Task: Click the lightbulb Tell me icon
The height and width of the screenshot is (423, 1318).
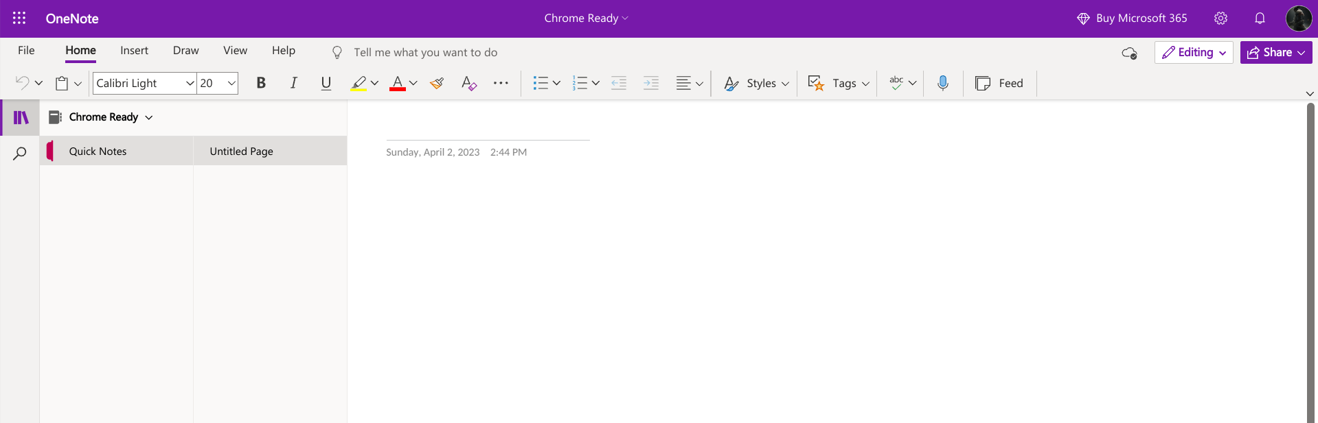Action: (337, 52)
